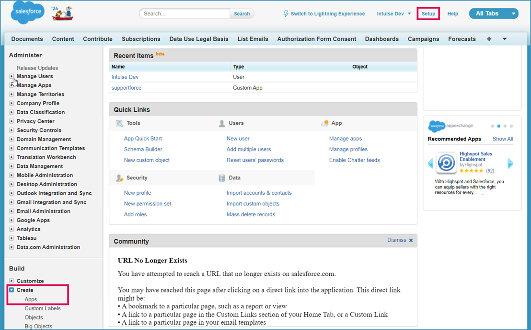Click the App Quick Start link
Viewport: 531px width, 330px height.
coord(143,139)
